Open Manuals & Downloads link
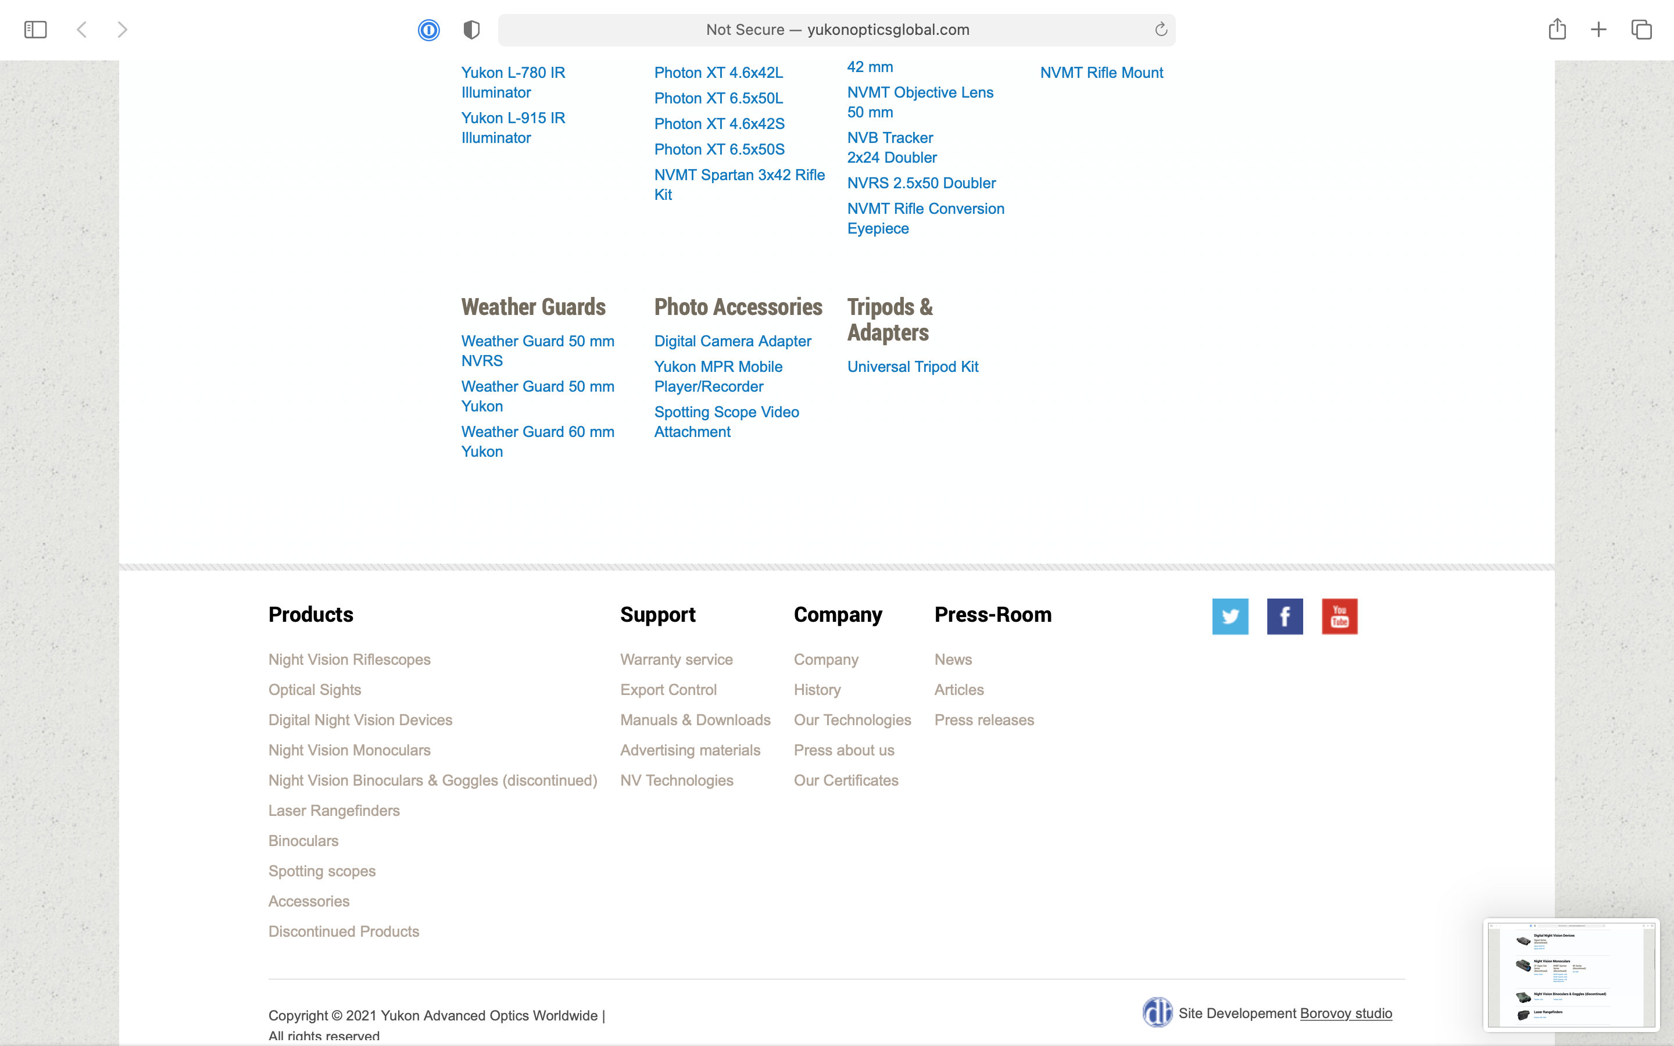 point(695,720)
